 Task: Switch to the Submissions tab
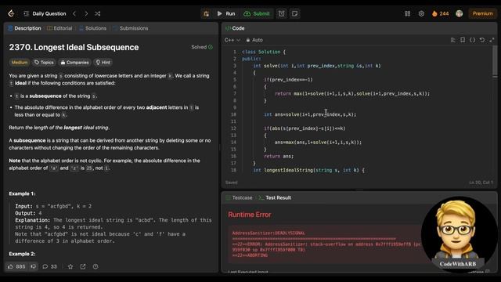[131, 28]
